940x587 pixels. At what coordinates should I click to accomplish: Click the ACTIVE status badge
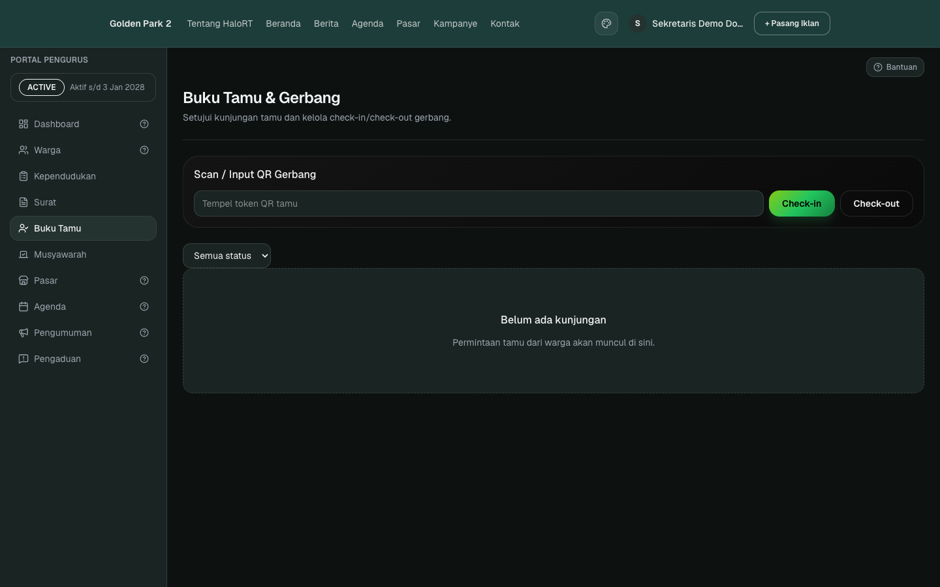(x=42, y=87)
